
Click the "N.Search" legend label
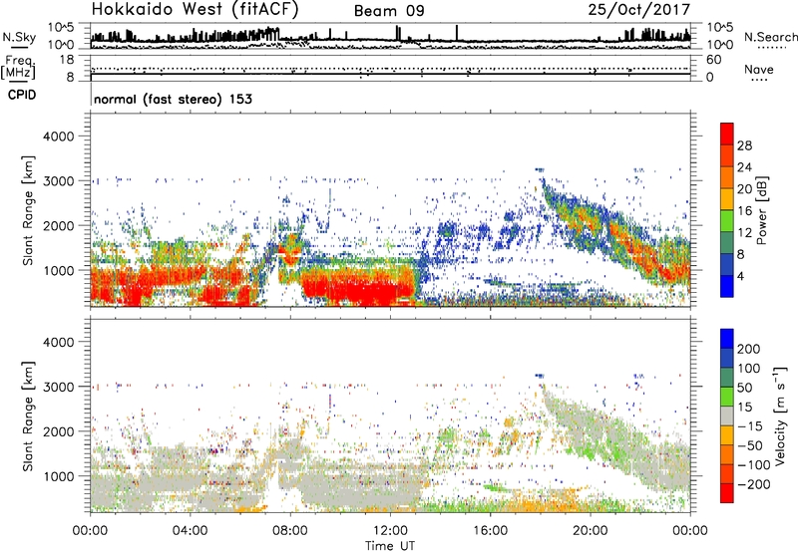pyautogui.click(x=771, y=37)
